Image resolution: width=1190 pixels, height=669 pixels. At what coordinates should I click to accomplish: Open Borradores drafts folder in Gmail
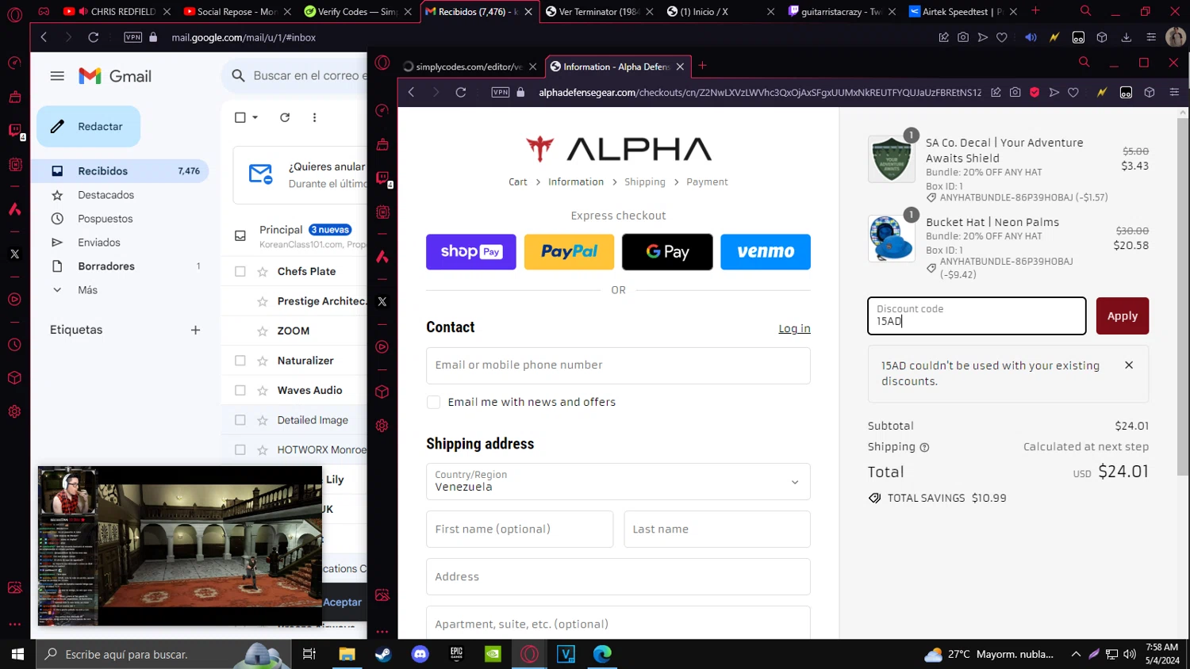pos(106,266)
